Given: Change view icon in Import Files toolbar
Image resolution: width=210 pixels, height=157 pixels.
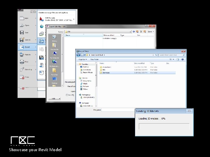Looking at the screenshot, I should click(171, 59).
